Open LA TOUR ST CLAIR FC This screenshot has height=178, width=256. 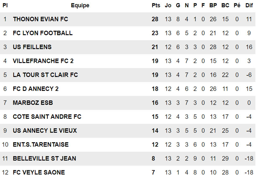coord(45,75)
